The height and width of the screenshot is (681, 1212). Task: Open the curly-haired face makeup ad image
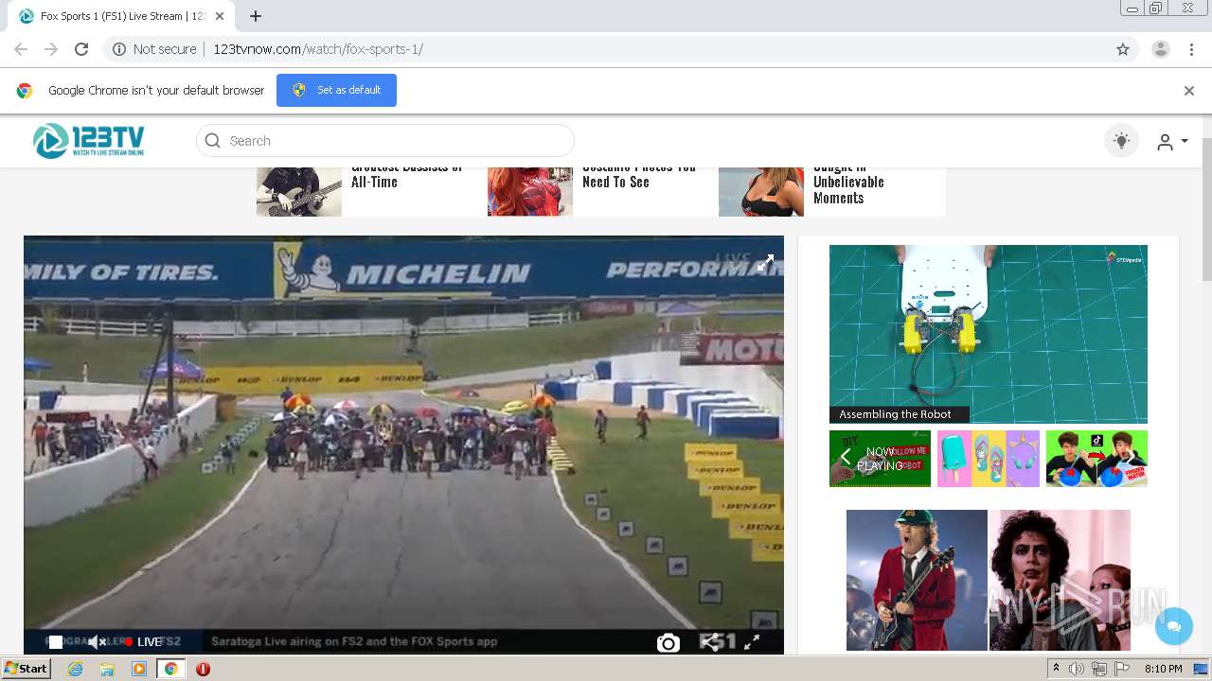(x=1060, y=580)
